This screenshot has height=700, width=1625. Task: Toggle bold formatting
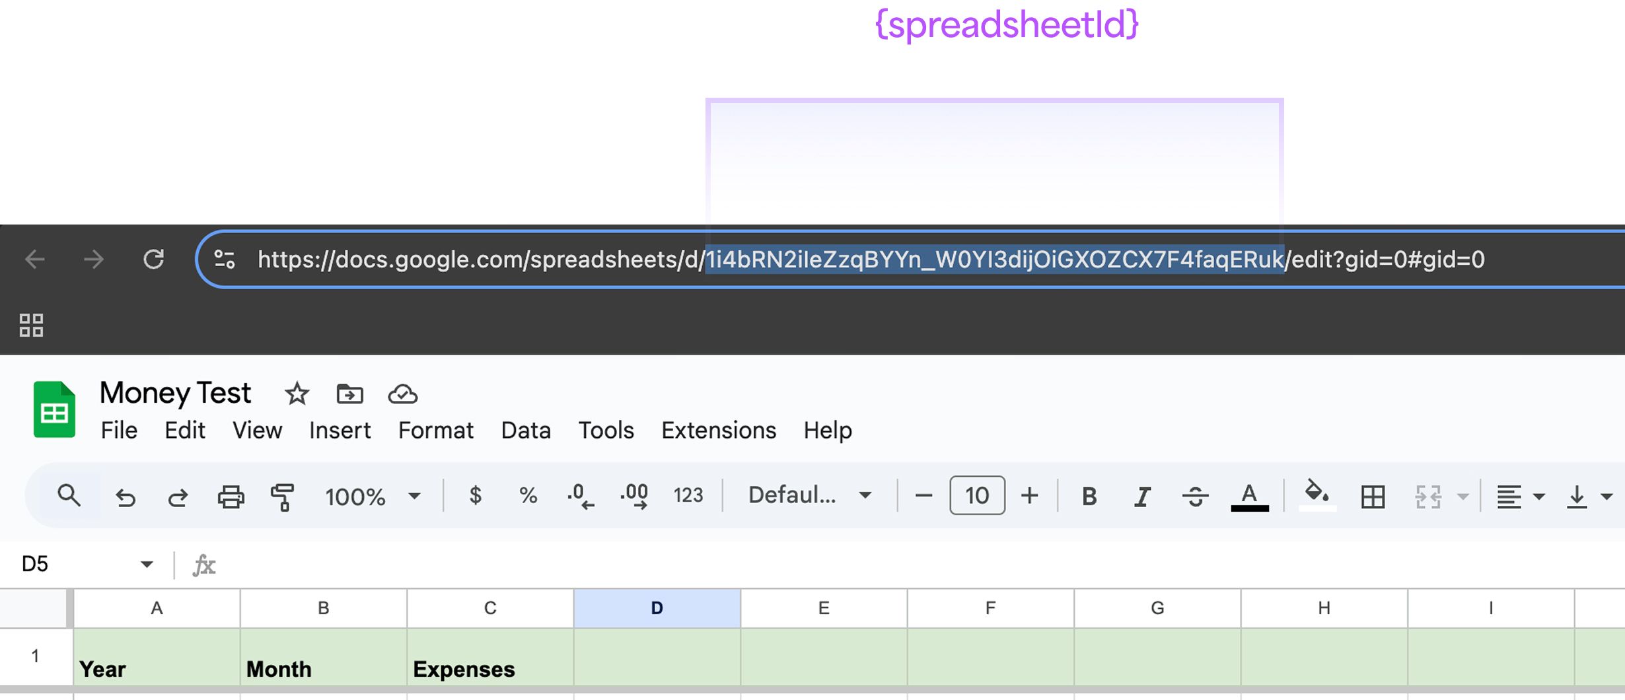click(x=1089, y=496)
